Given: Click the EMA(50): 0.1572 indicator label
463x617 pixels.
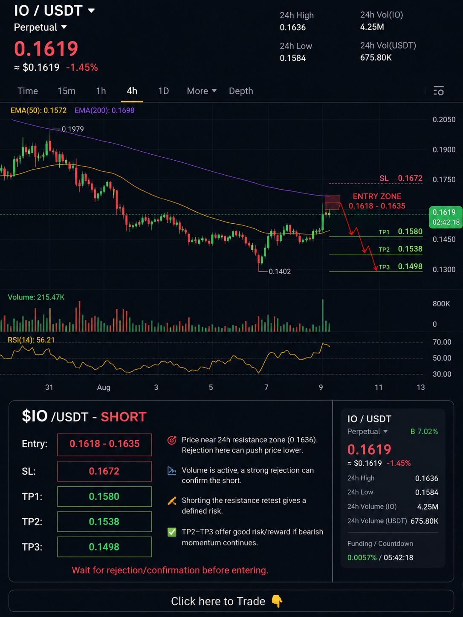Looking at the screenshot, I should [x=38, y=110].
